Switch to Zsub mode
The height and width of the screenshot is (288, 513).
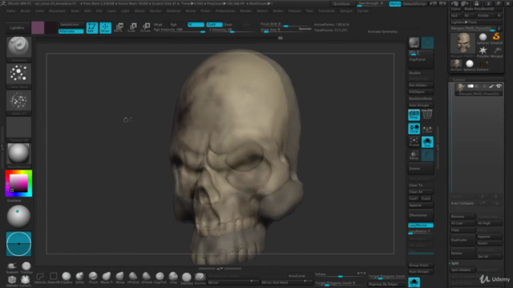228,25
